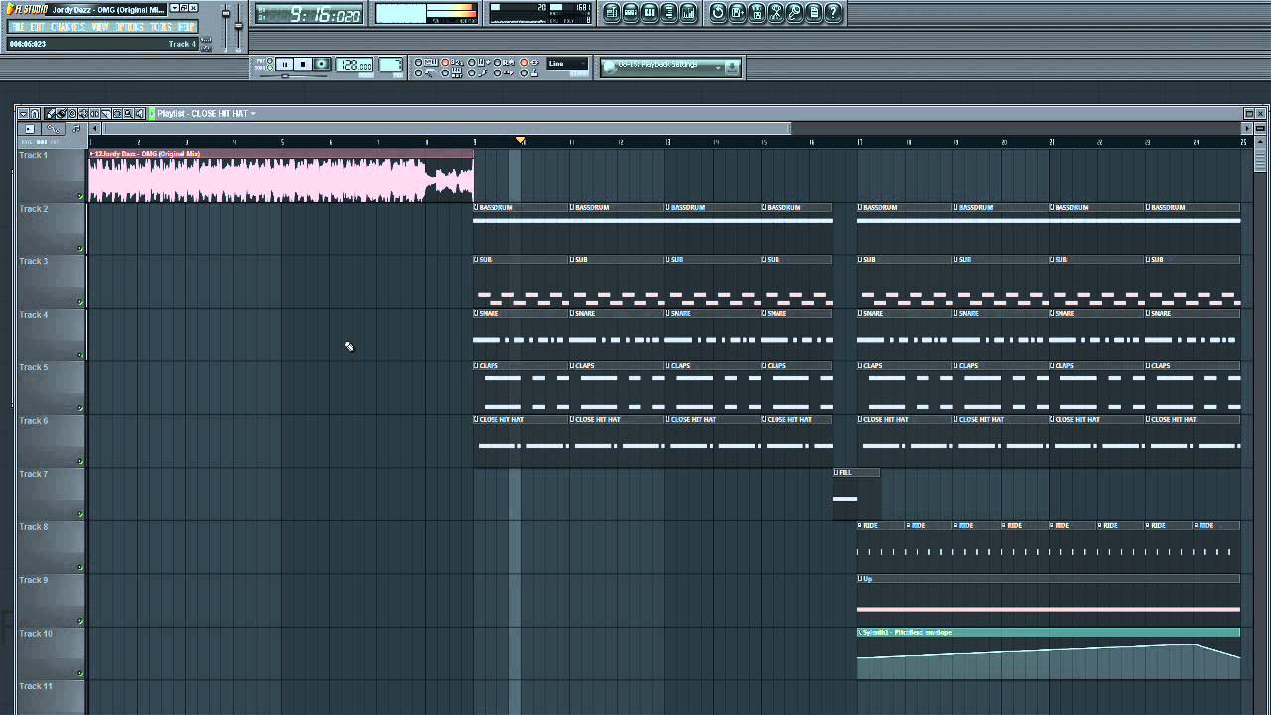This screenshot has width=1271, height=715.
Task: Toggle Track 5 mute switch
Action: coord(81,408)
